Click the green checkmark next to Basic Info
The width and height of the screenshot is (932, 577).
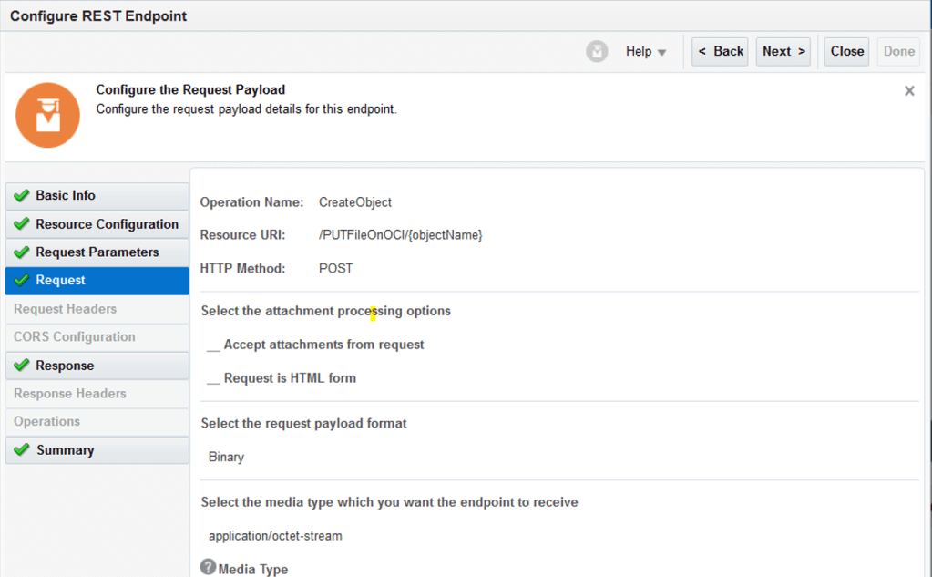coord(22,196)
